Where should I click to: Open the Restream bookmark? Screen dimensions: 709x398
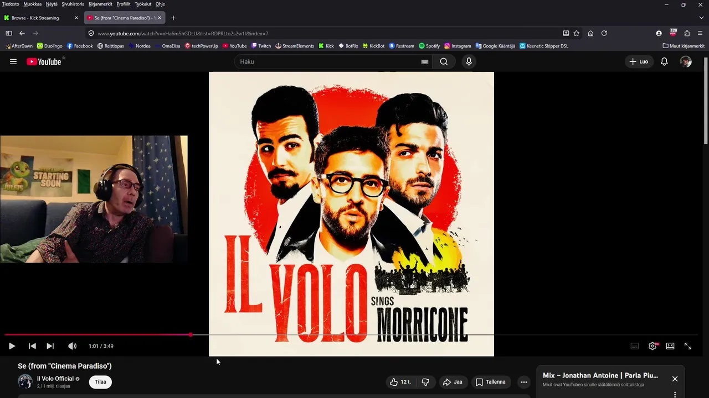pos(402,46)
